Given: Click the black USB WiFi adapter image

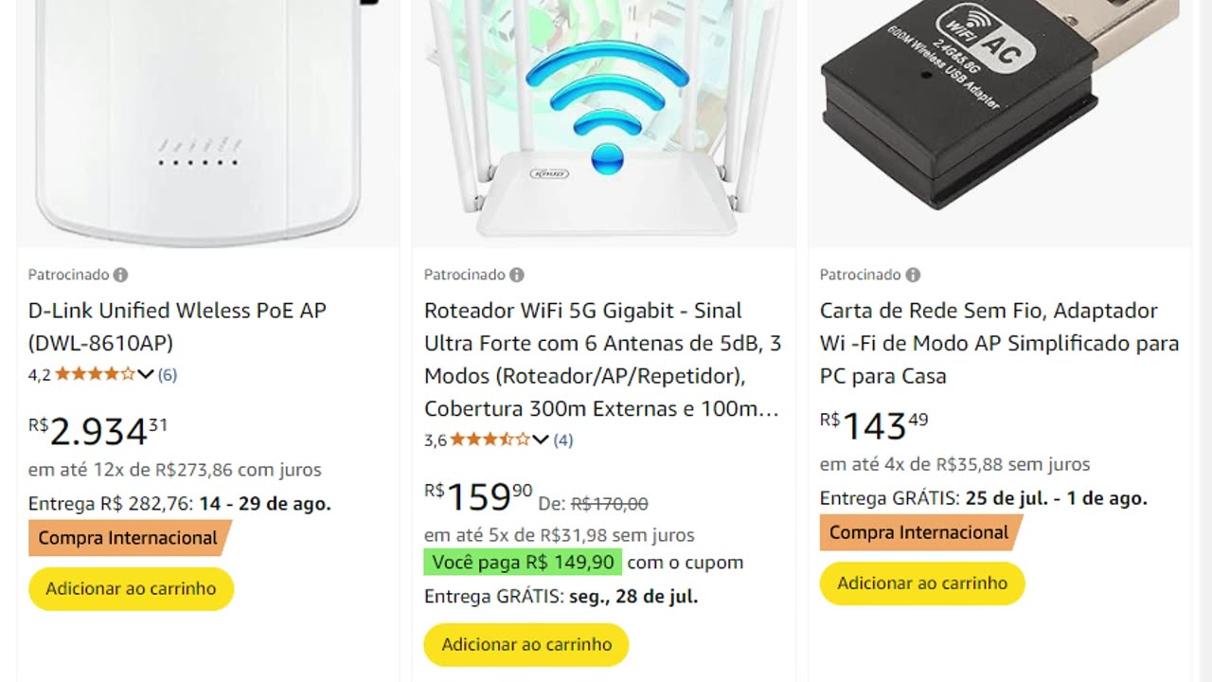Looking at the screenshot, I should click(x=999, y=104).
